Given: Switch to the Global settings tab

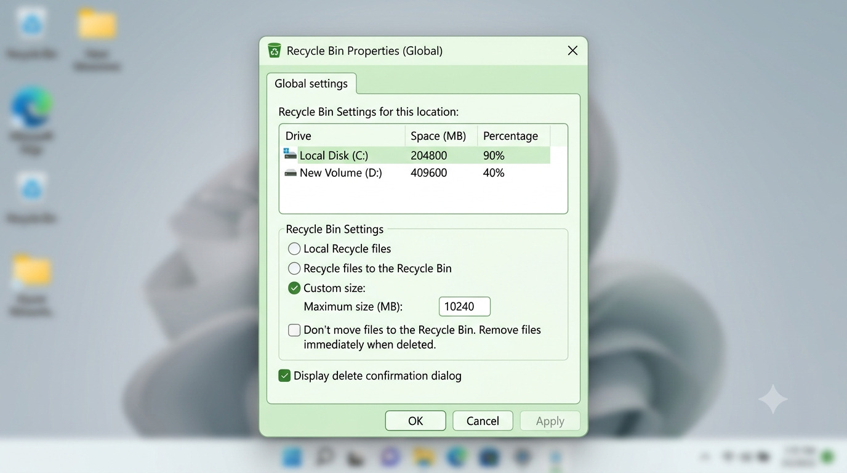Looking at the screenshot, I should [311, 84].
